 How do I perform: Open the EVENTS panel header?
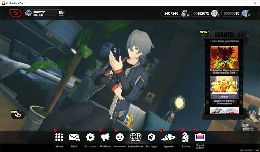224,35
